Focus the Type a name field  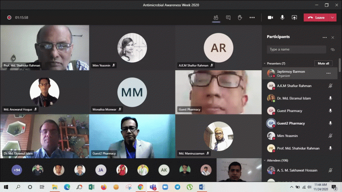click(297, 49)
